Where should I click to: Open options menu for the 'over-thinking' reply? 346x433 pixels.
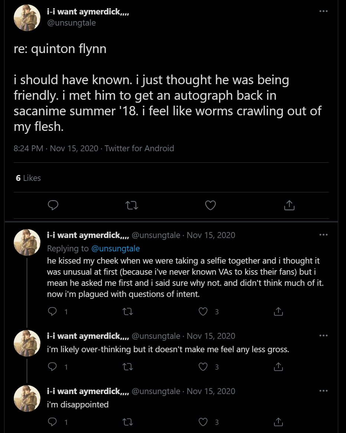click(323, 336)
